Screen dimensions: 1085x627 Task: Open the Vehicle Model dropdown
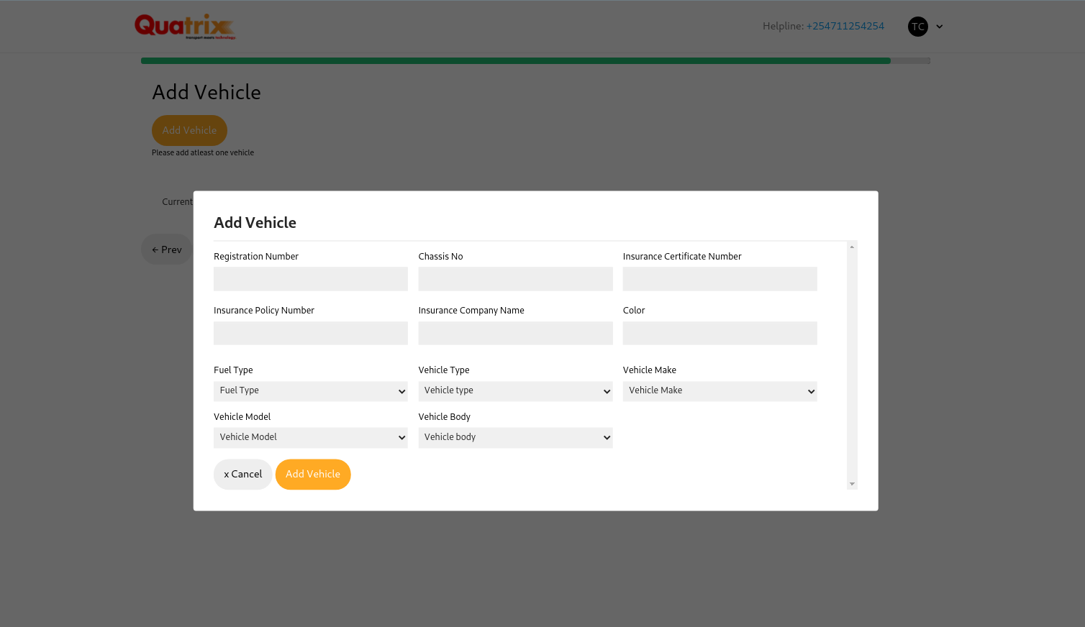(x=311, y=437)
